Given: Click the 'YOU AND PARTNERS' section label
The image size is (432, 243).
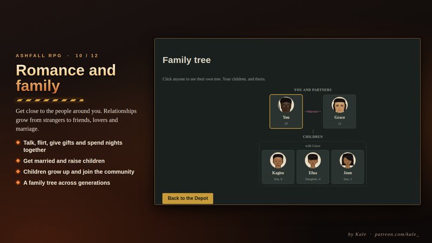Looking at the screenshot, I should [313, 90].
